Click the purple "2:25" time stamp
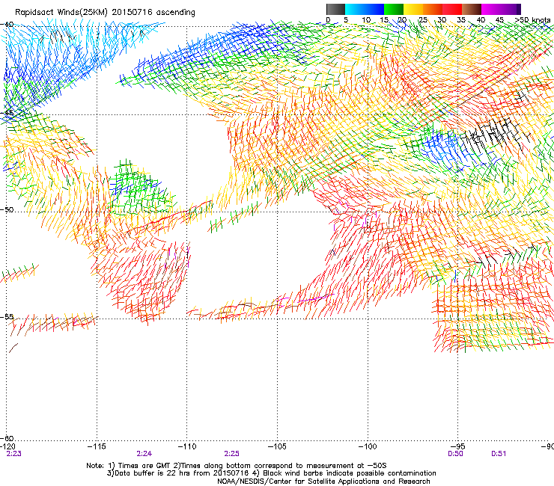This screenshot has height=486, width=554. tap(232, 454)
